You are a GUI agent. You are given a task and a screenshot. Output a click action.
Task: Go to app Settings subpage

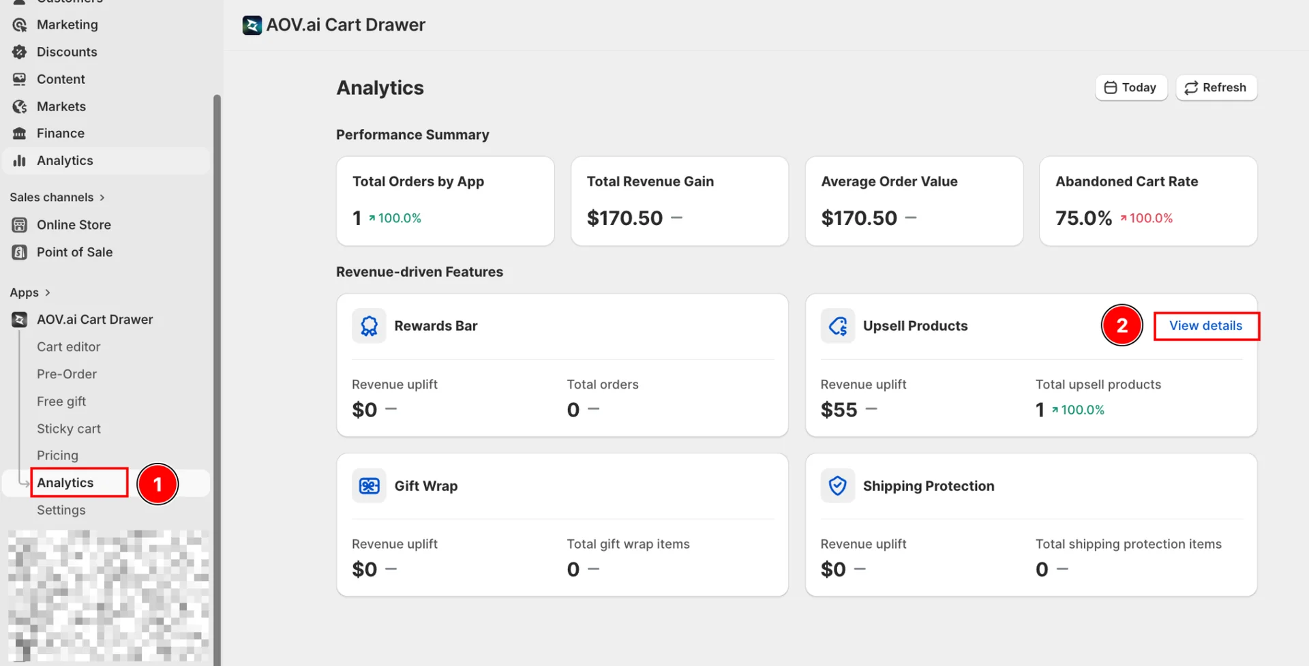pos(61,510)
